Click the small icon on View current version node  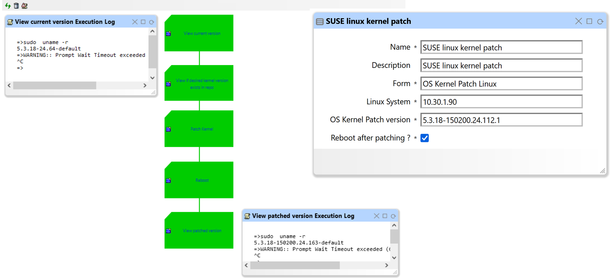[x=168, y=34]
